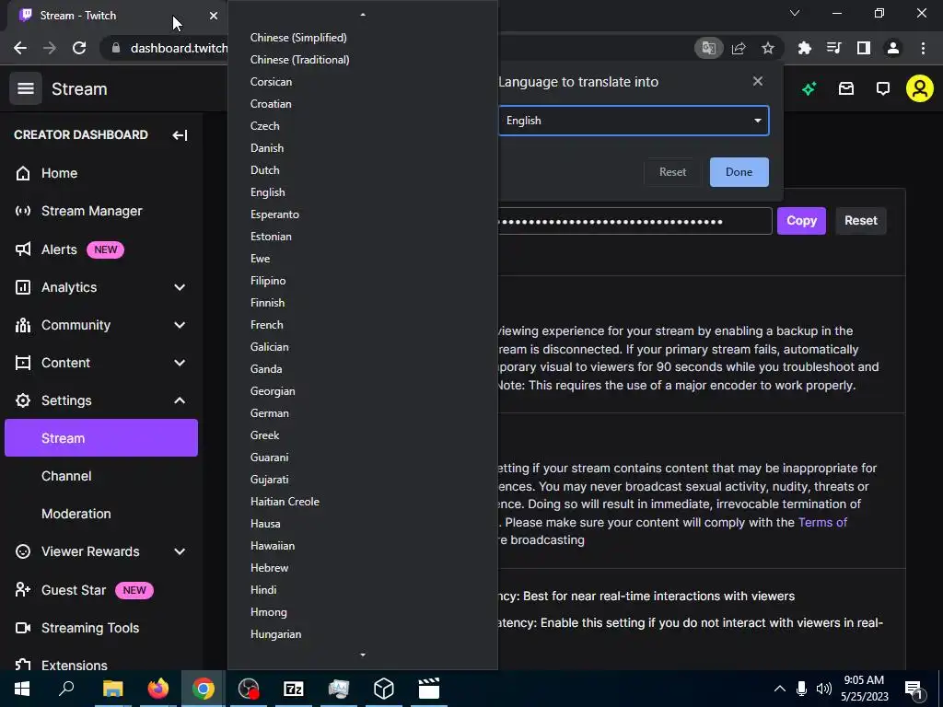Screen dimensions: 943x707
Task: Open Windows Start menu
Action: click(x=22, y=689)
